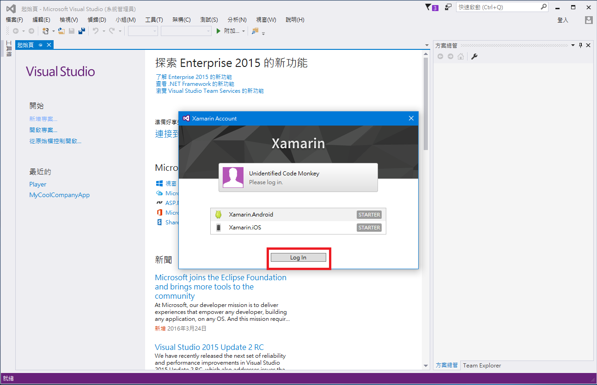
Task: Close the 方案總管 panel
Action: [588, 45]
